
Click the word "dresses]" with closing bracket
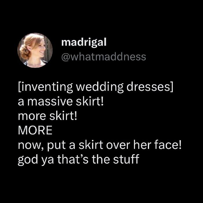click(x=150, y=87)
